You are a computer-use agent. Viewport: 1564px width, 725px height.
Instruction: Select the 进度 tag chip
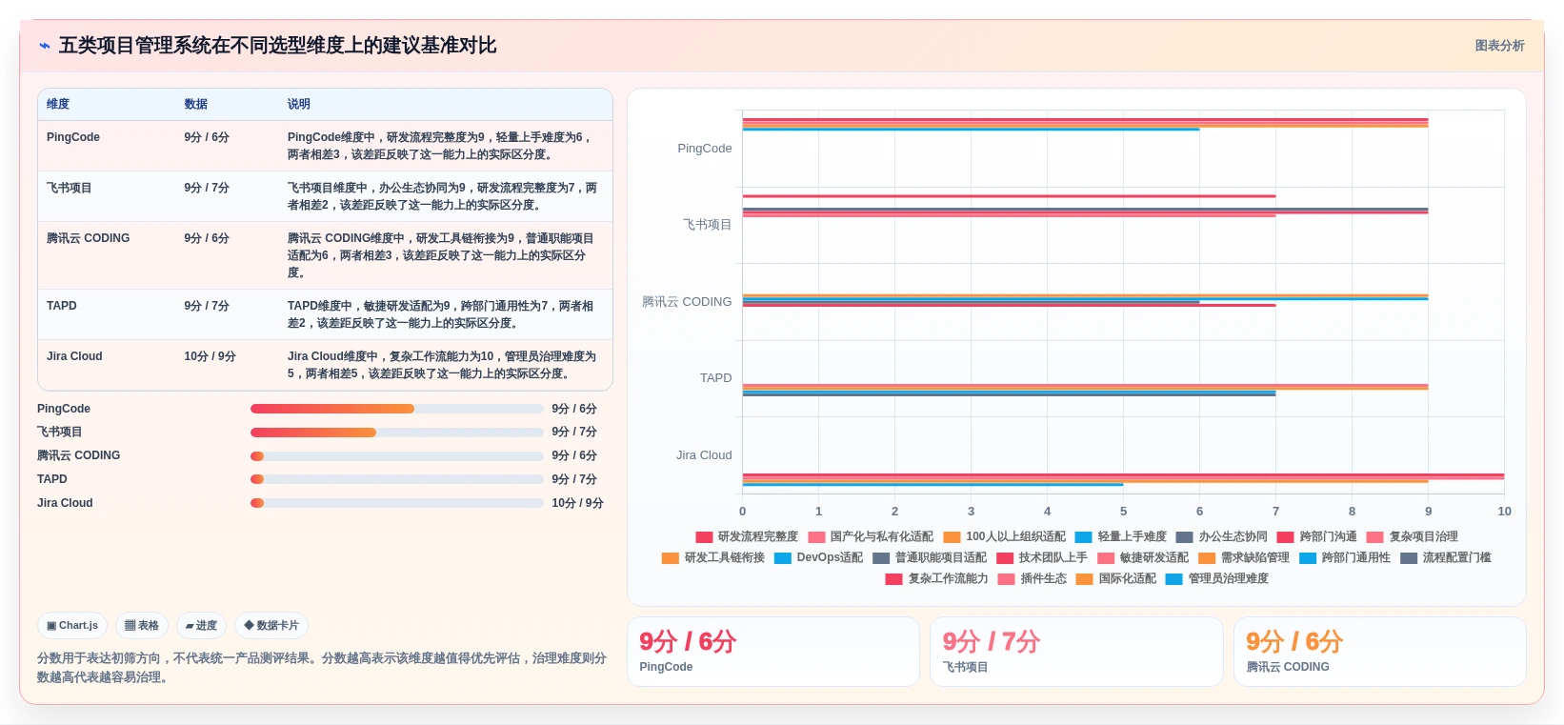tap(201, 626)
